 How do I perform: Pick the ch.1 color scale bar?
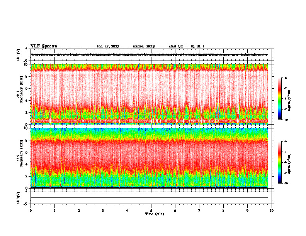click(280, 99)
